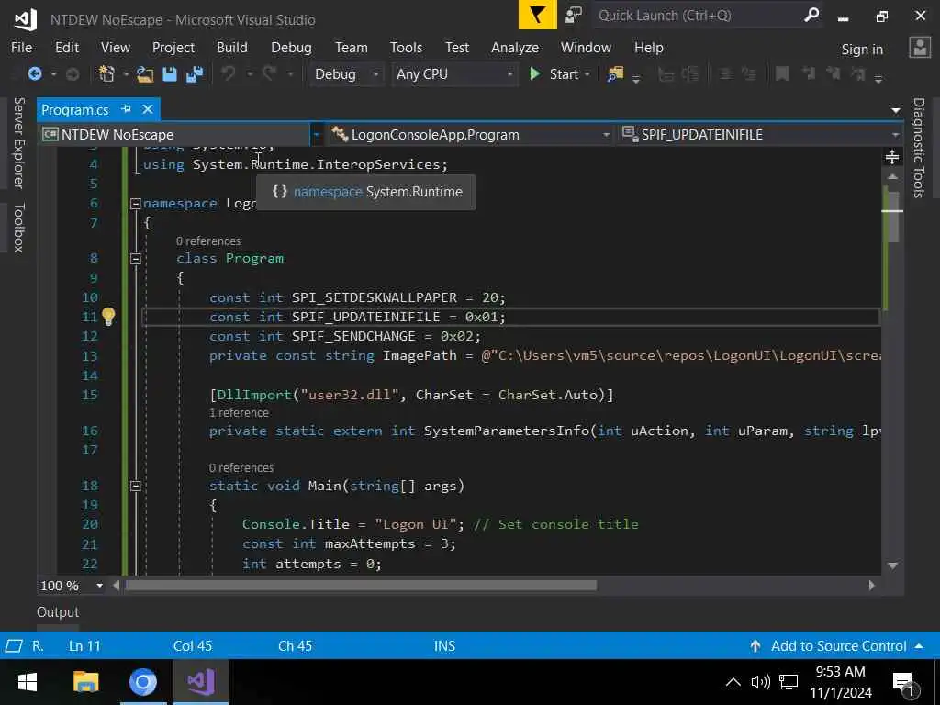Click the previous bookmark toolbar icon

tap(809, 73)
